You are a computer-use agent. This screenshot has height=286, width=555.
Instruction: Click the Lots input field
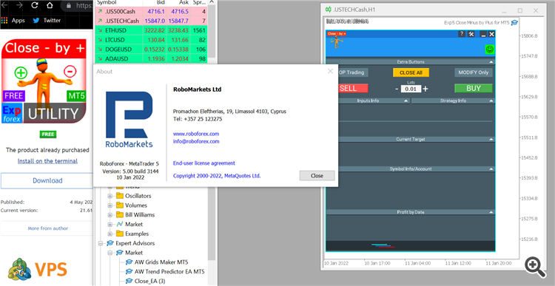coord(411,89)
